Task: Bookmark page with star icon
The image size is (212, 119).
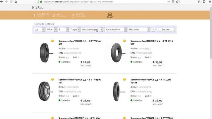Action: tap(177, 2)
